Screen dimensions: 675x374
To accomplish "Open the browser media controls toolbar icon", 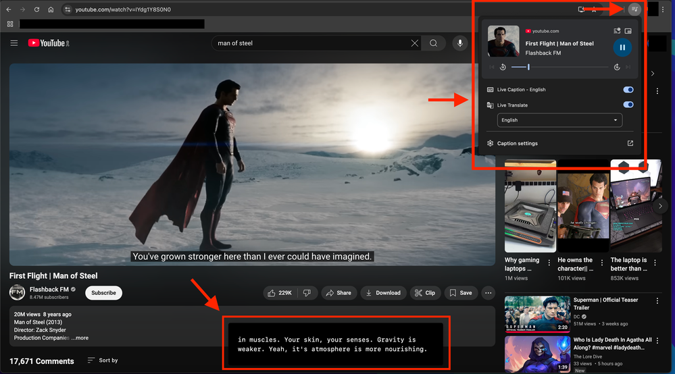I will [x=634, y=9].
